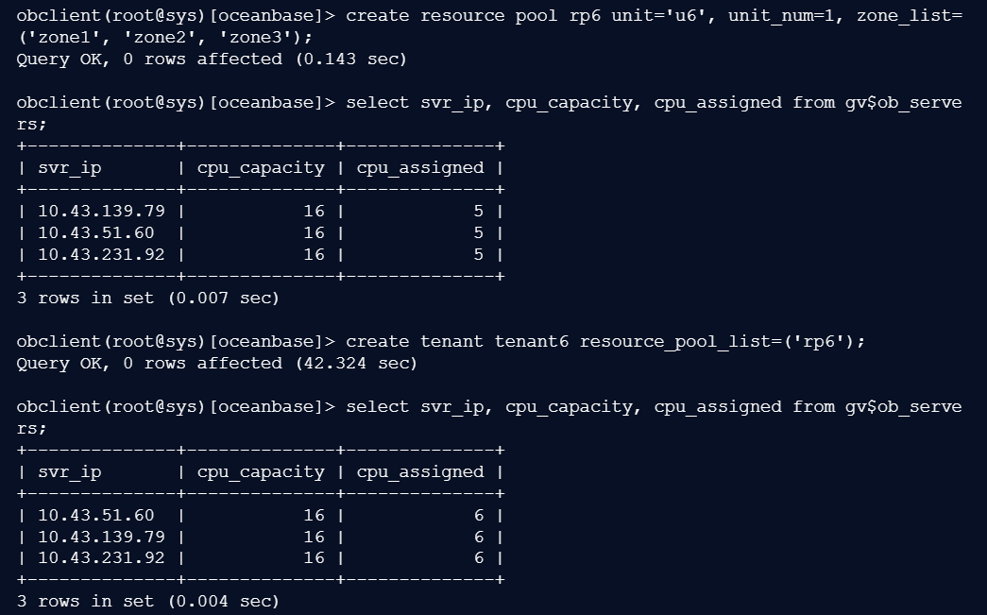Click IP 10.43.51.60 in the first result table

[95, 232]
